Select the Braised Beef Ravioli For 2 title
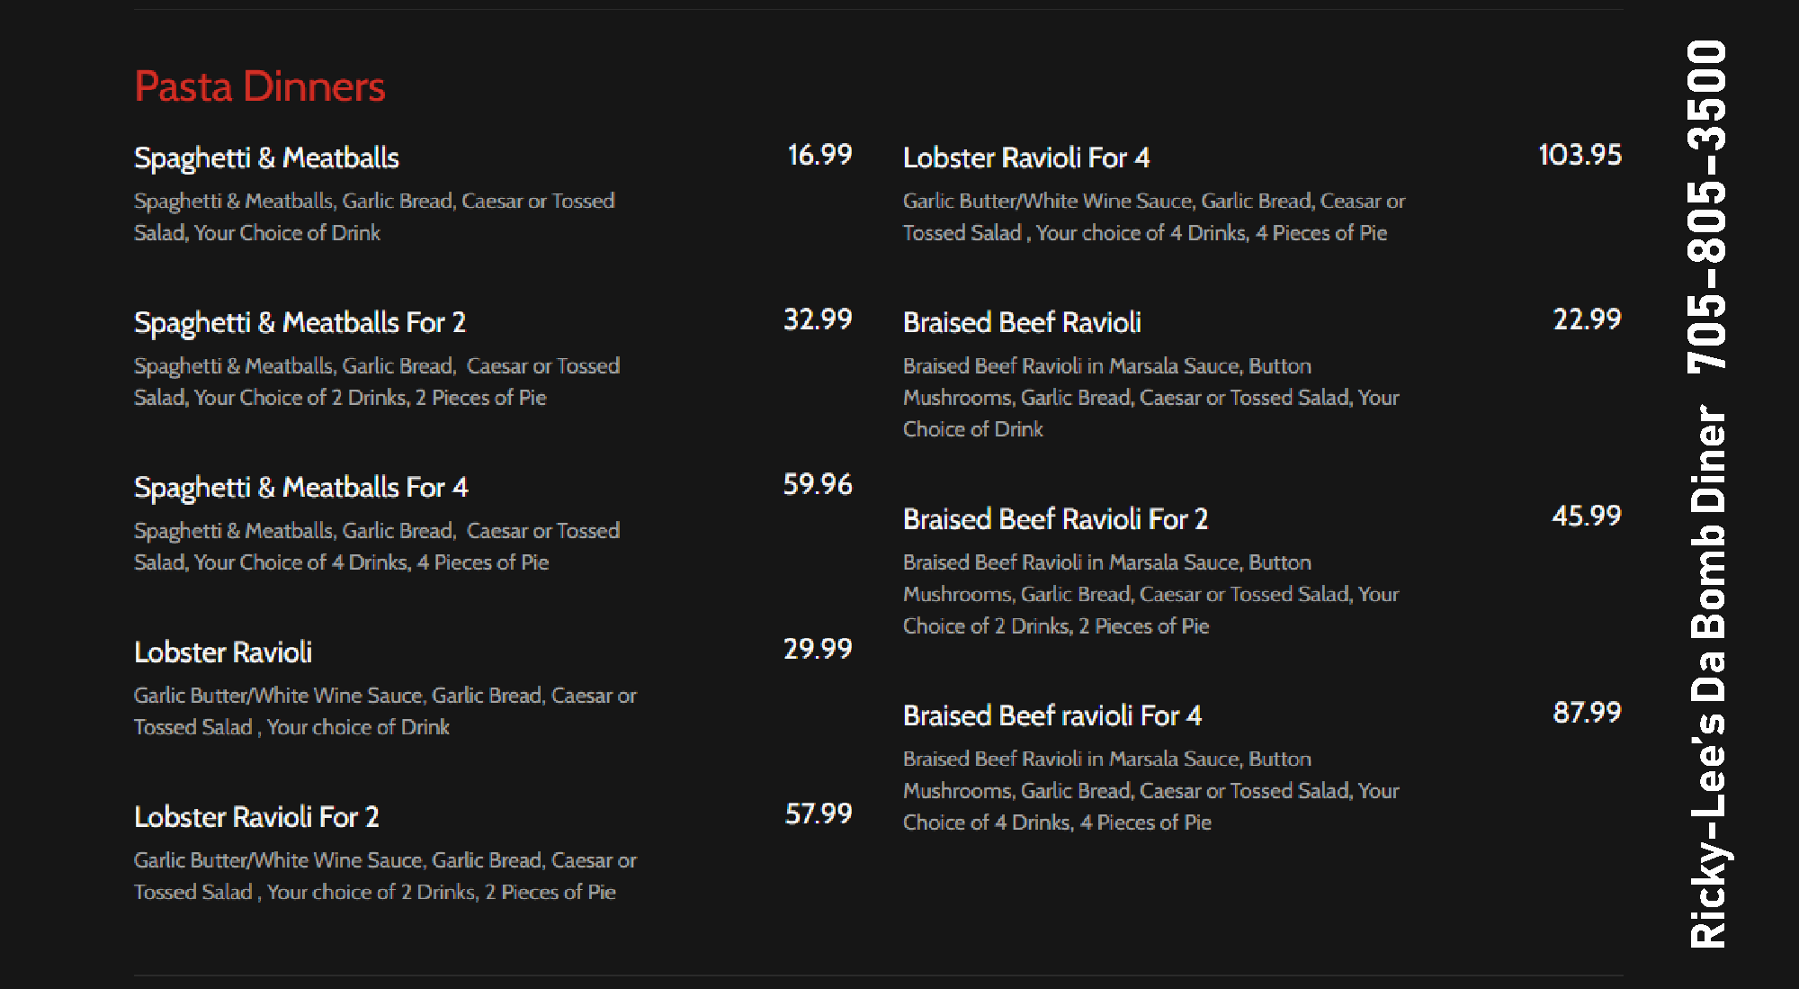 click(1055, 519)
